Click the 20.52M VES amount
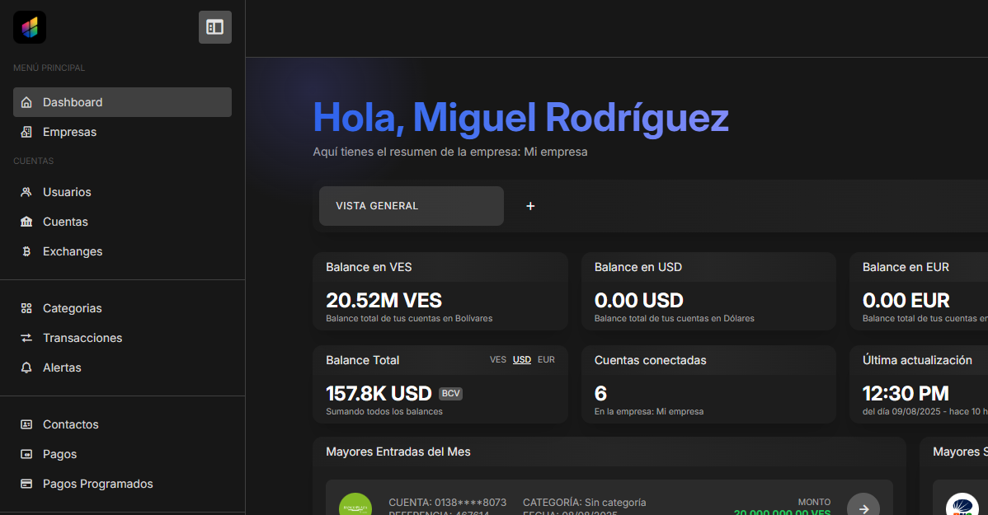 click(383, 300)
